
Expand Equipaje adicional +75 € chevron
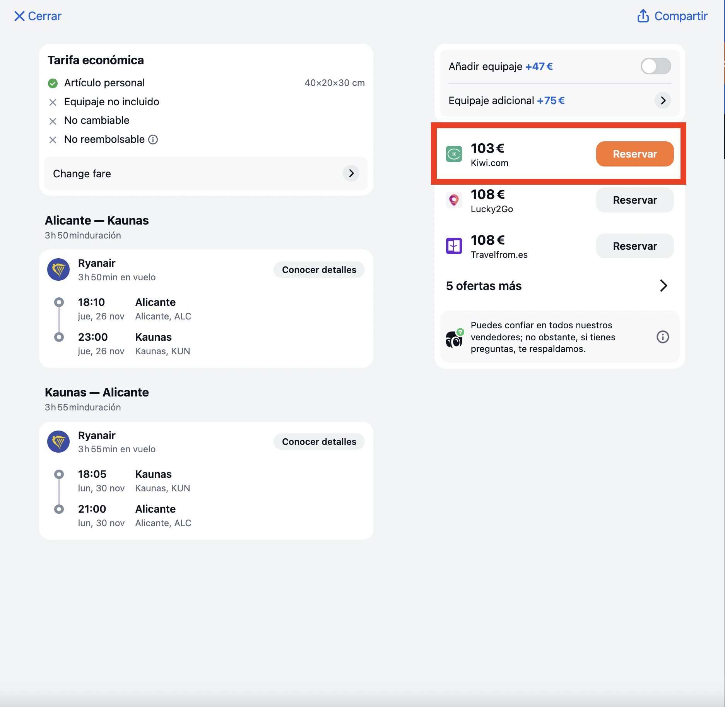click(663, 101)
